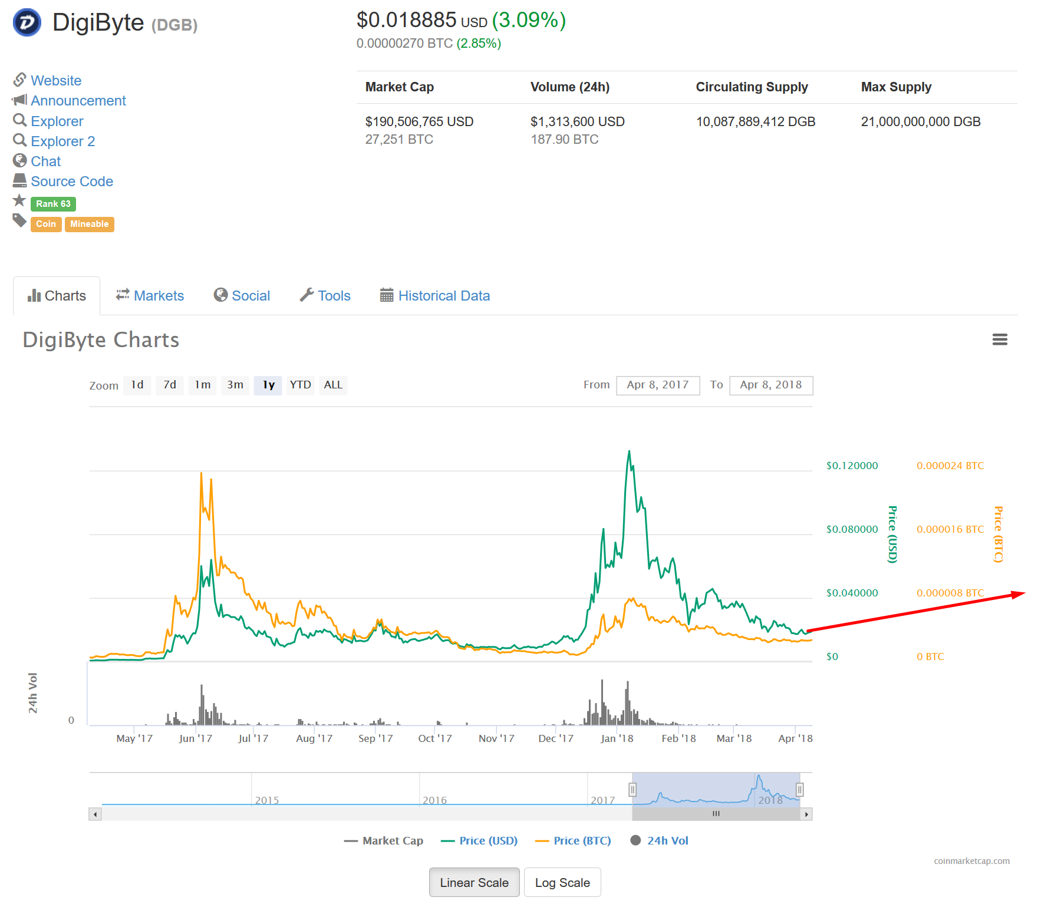Image resolution: width=1051 pixels, height=917 pixels.
Task: Click the globe icon beside Chat
Action: pos(20,160)
